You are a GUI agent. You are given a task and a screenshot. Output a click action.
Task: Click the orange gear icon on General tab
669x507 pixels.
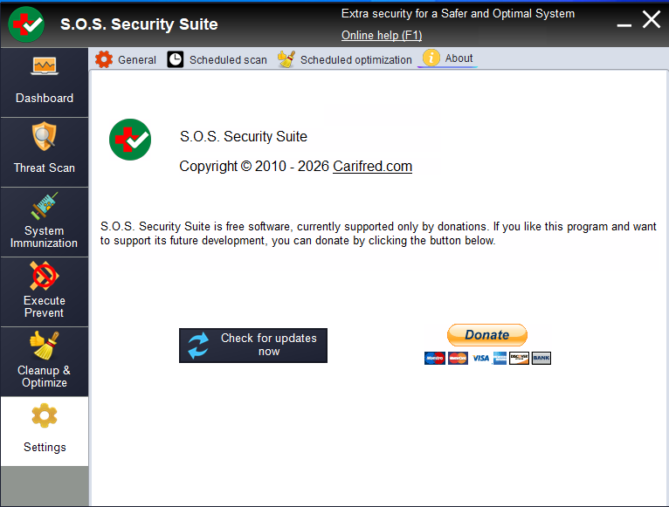[x=104, y=59]
